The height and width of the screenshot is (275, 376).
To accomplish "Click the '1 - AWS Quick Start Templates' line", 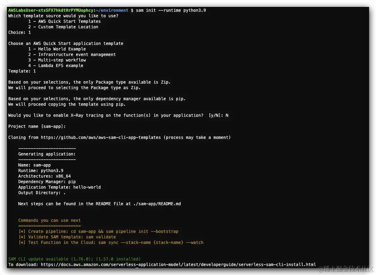I will tap(64, 21).
